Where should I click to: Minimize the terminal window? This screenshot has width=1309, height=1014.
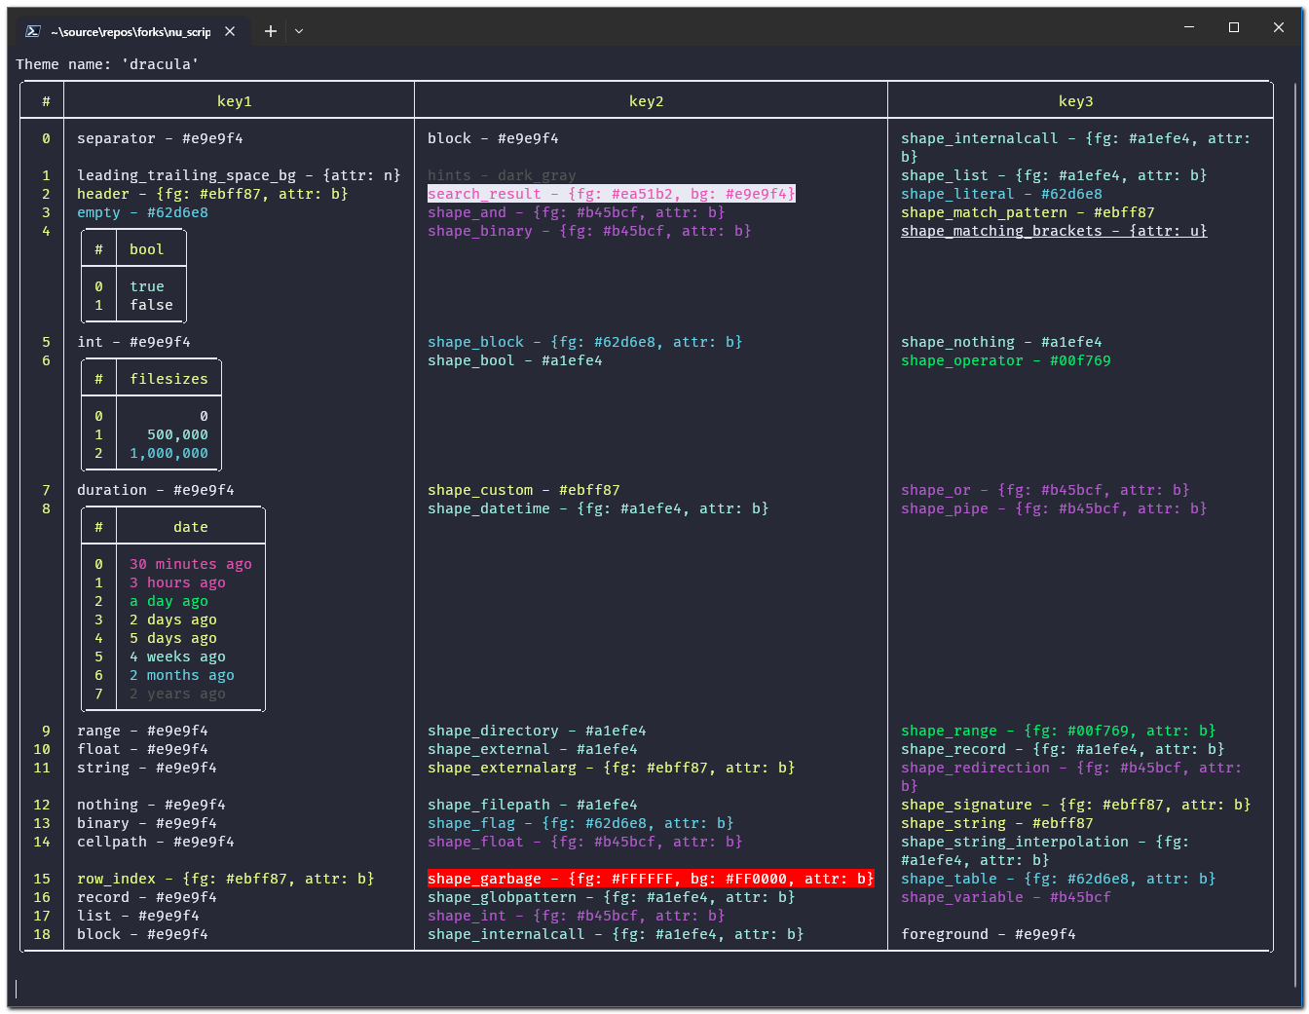1189,27
